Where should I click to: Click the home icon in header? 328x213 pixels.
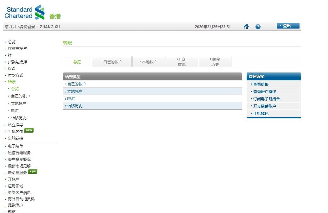246,27
